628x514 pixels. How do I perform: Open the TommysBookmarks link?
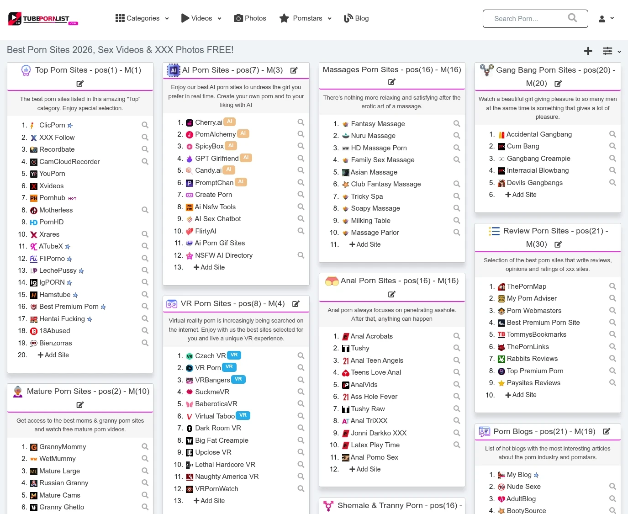click(537, 334)
